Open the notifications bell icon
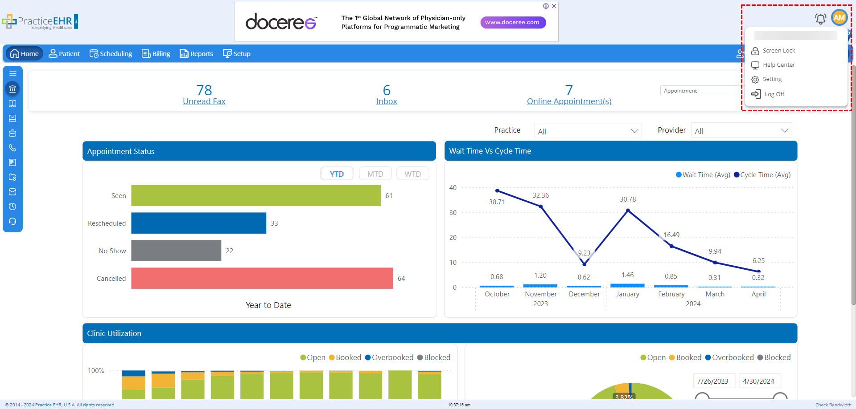Viewport: 856px width, 409px height. (820, 18)
